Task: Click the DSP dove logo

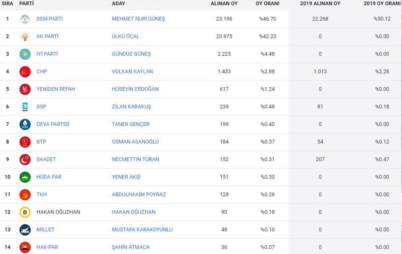Action: (x=25, y=107)
